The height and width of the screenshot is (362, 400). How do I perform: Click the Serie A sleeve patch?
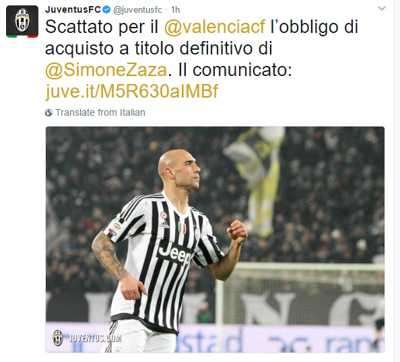click(x=116, y=228)
